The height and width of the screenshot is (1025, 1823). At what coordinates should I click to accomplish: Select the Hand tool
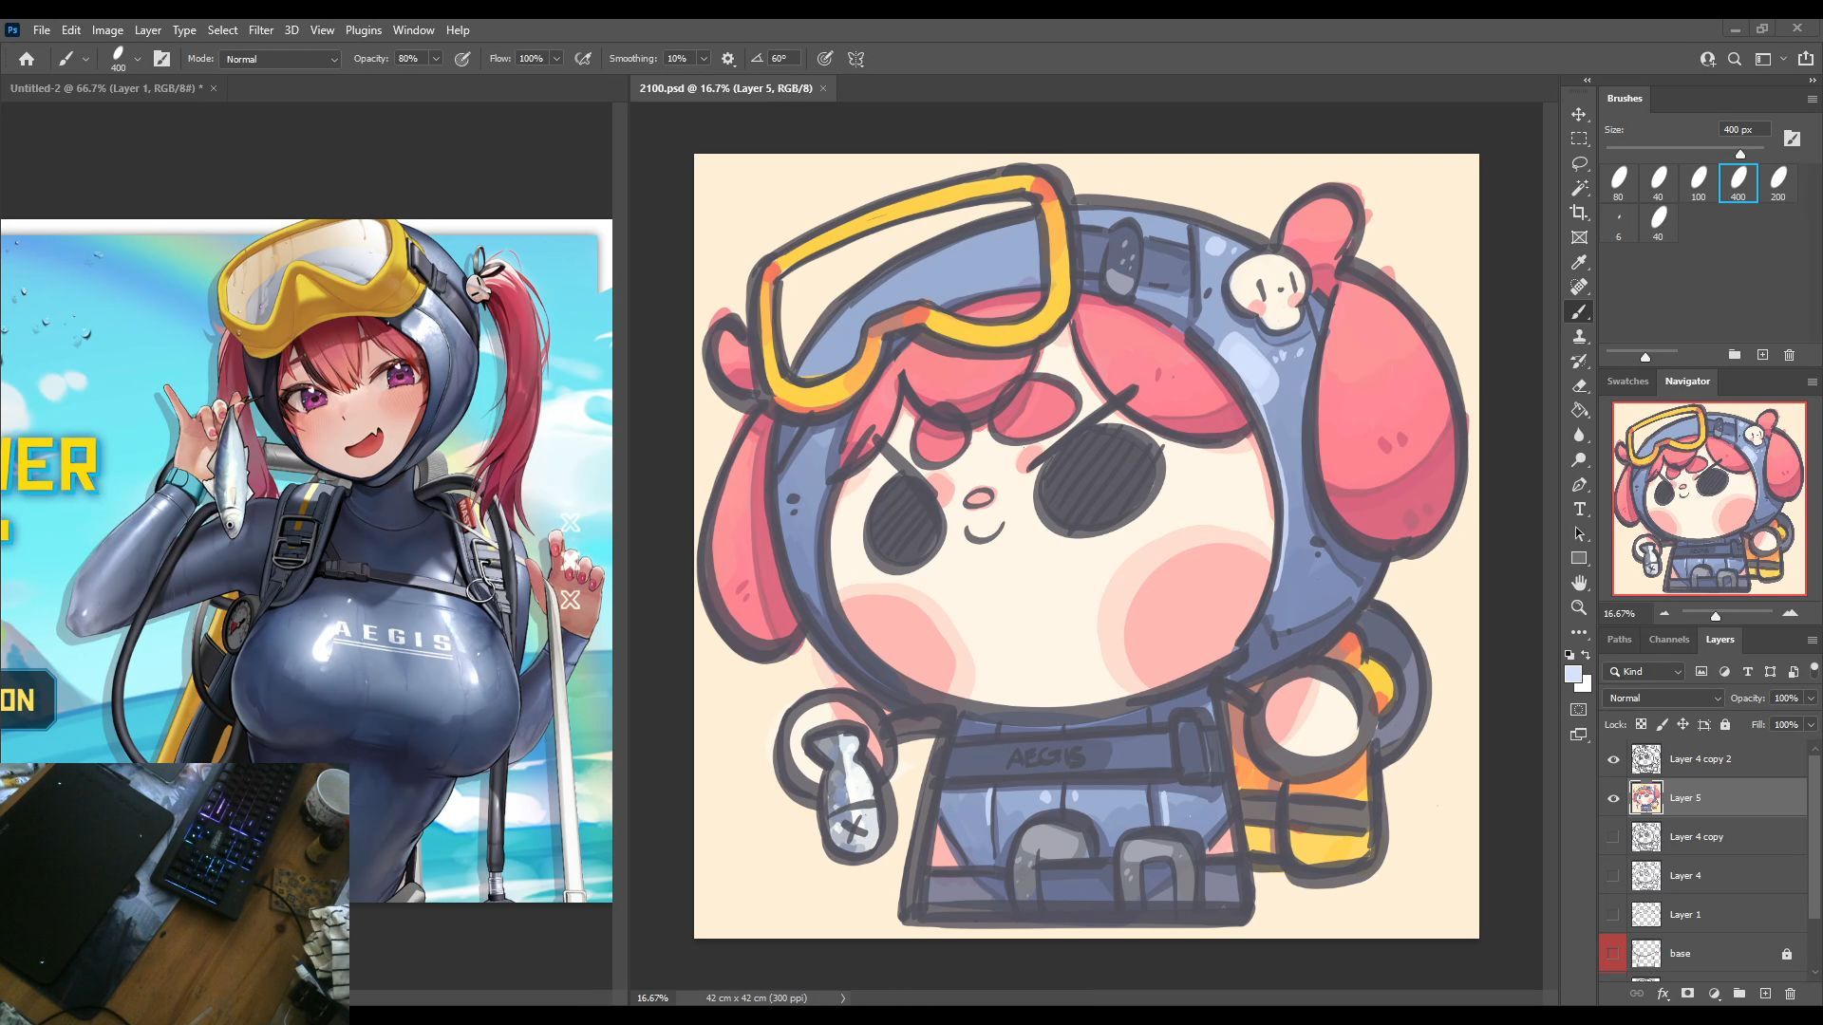click(1579, 583)
